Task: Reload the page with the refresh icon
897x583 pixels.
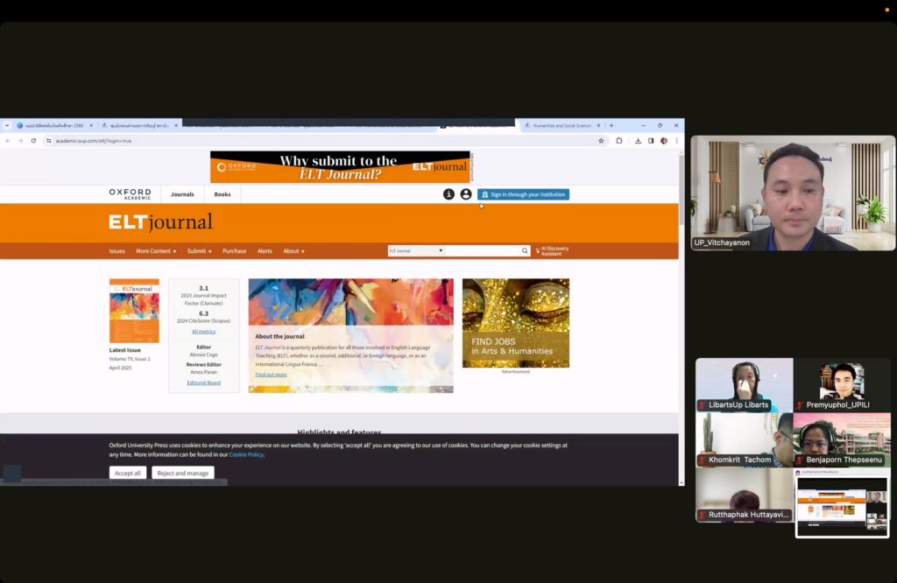Action: pyautogui.click(x=34, y=141)
